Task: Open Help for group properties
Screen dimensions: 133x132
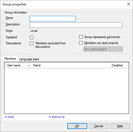Action: point(120,126)
